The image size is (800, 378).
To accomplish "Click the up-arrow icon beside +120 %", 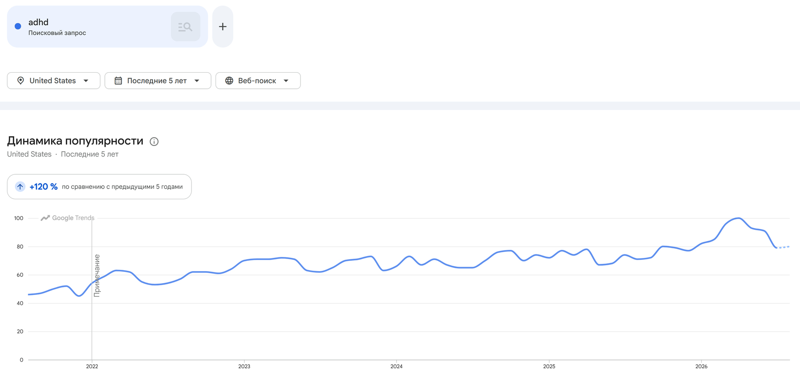I will [20, 187].
